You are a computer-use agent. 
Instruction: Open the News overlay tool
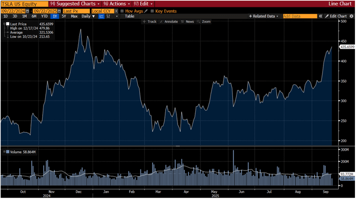[x=187, y=21]
